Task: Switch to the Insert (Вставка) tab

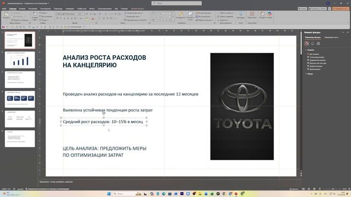Action: click(x=22, y=9)
